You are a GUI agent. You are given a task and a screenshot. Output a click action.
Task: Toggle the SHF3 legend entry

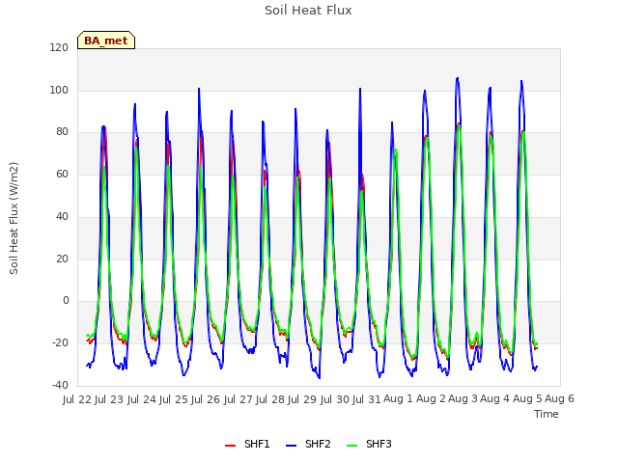[x=369, y=444]
